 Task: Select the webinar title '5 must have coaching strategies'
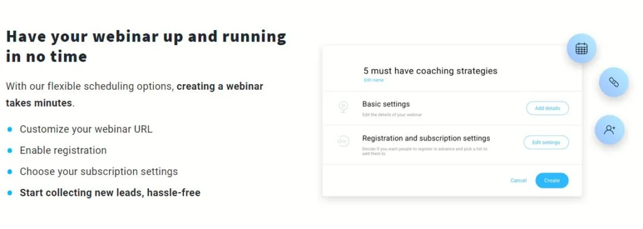coord(430,71)
